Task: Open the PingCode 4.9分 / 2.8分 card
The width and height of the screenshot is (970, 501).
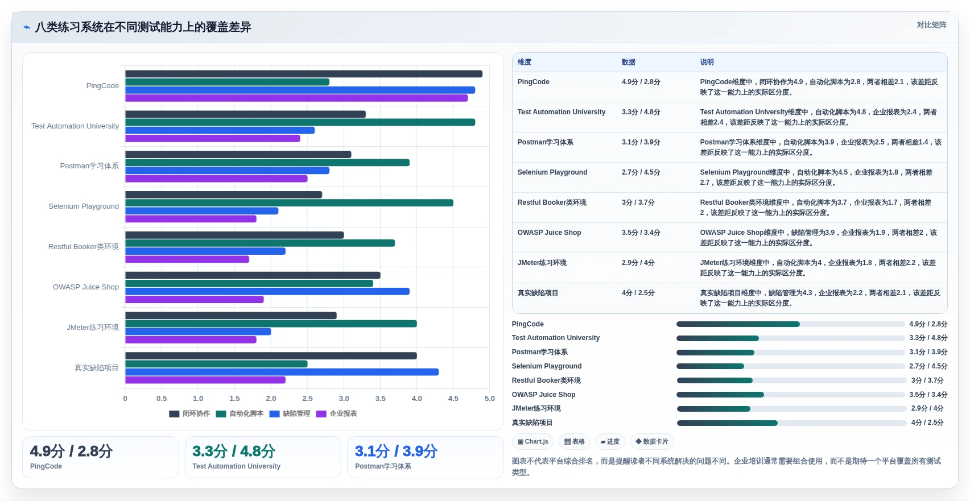Action: coord(101,457)
